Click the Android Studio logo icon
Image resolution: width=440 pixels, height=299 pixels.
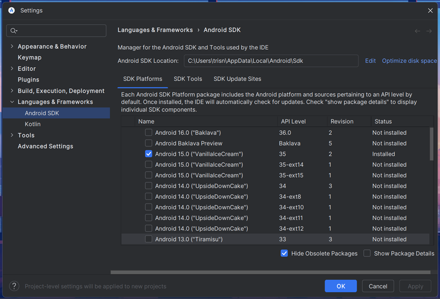12,10
